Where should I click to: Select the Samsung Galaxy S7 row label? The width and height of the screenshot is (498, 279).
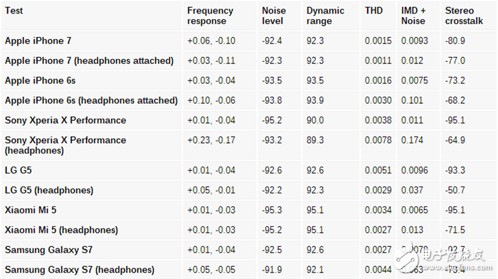(48, 250)
